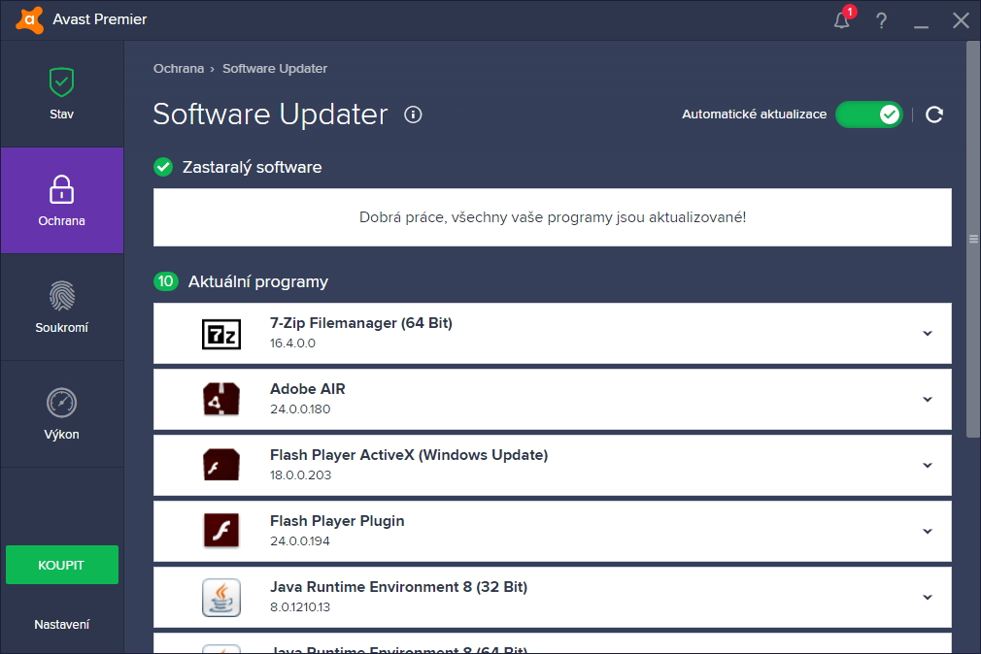Click the Adobe AIR icon
The height and width of the screenshot is (654, 981).
click(221, 400)
